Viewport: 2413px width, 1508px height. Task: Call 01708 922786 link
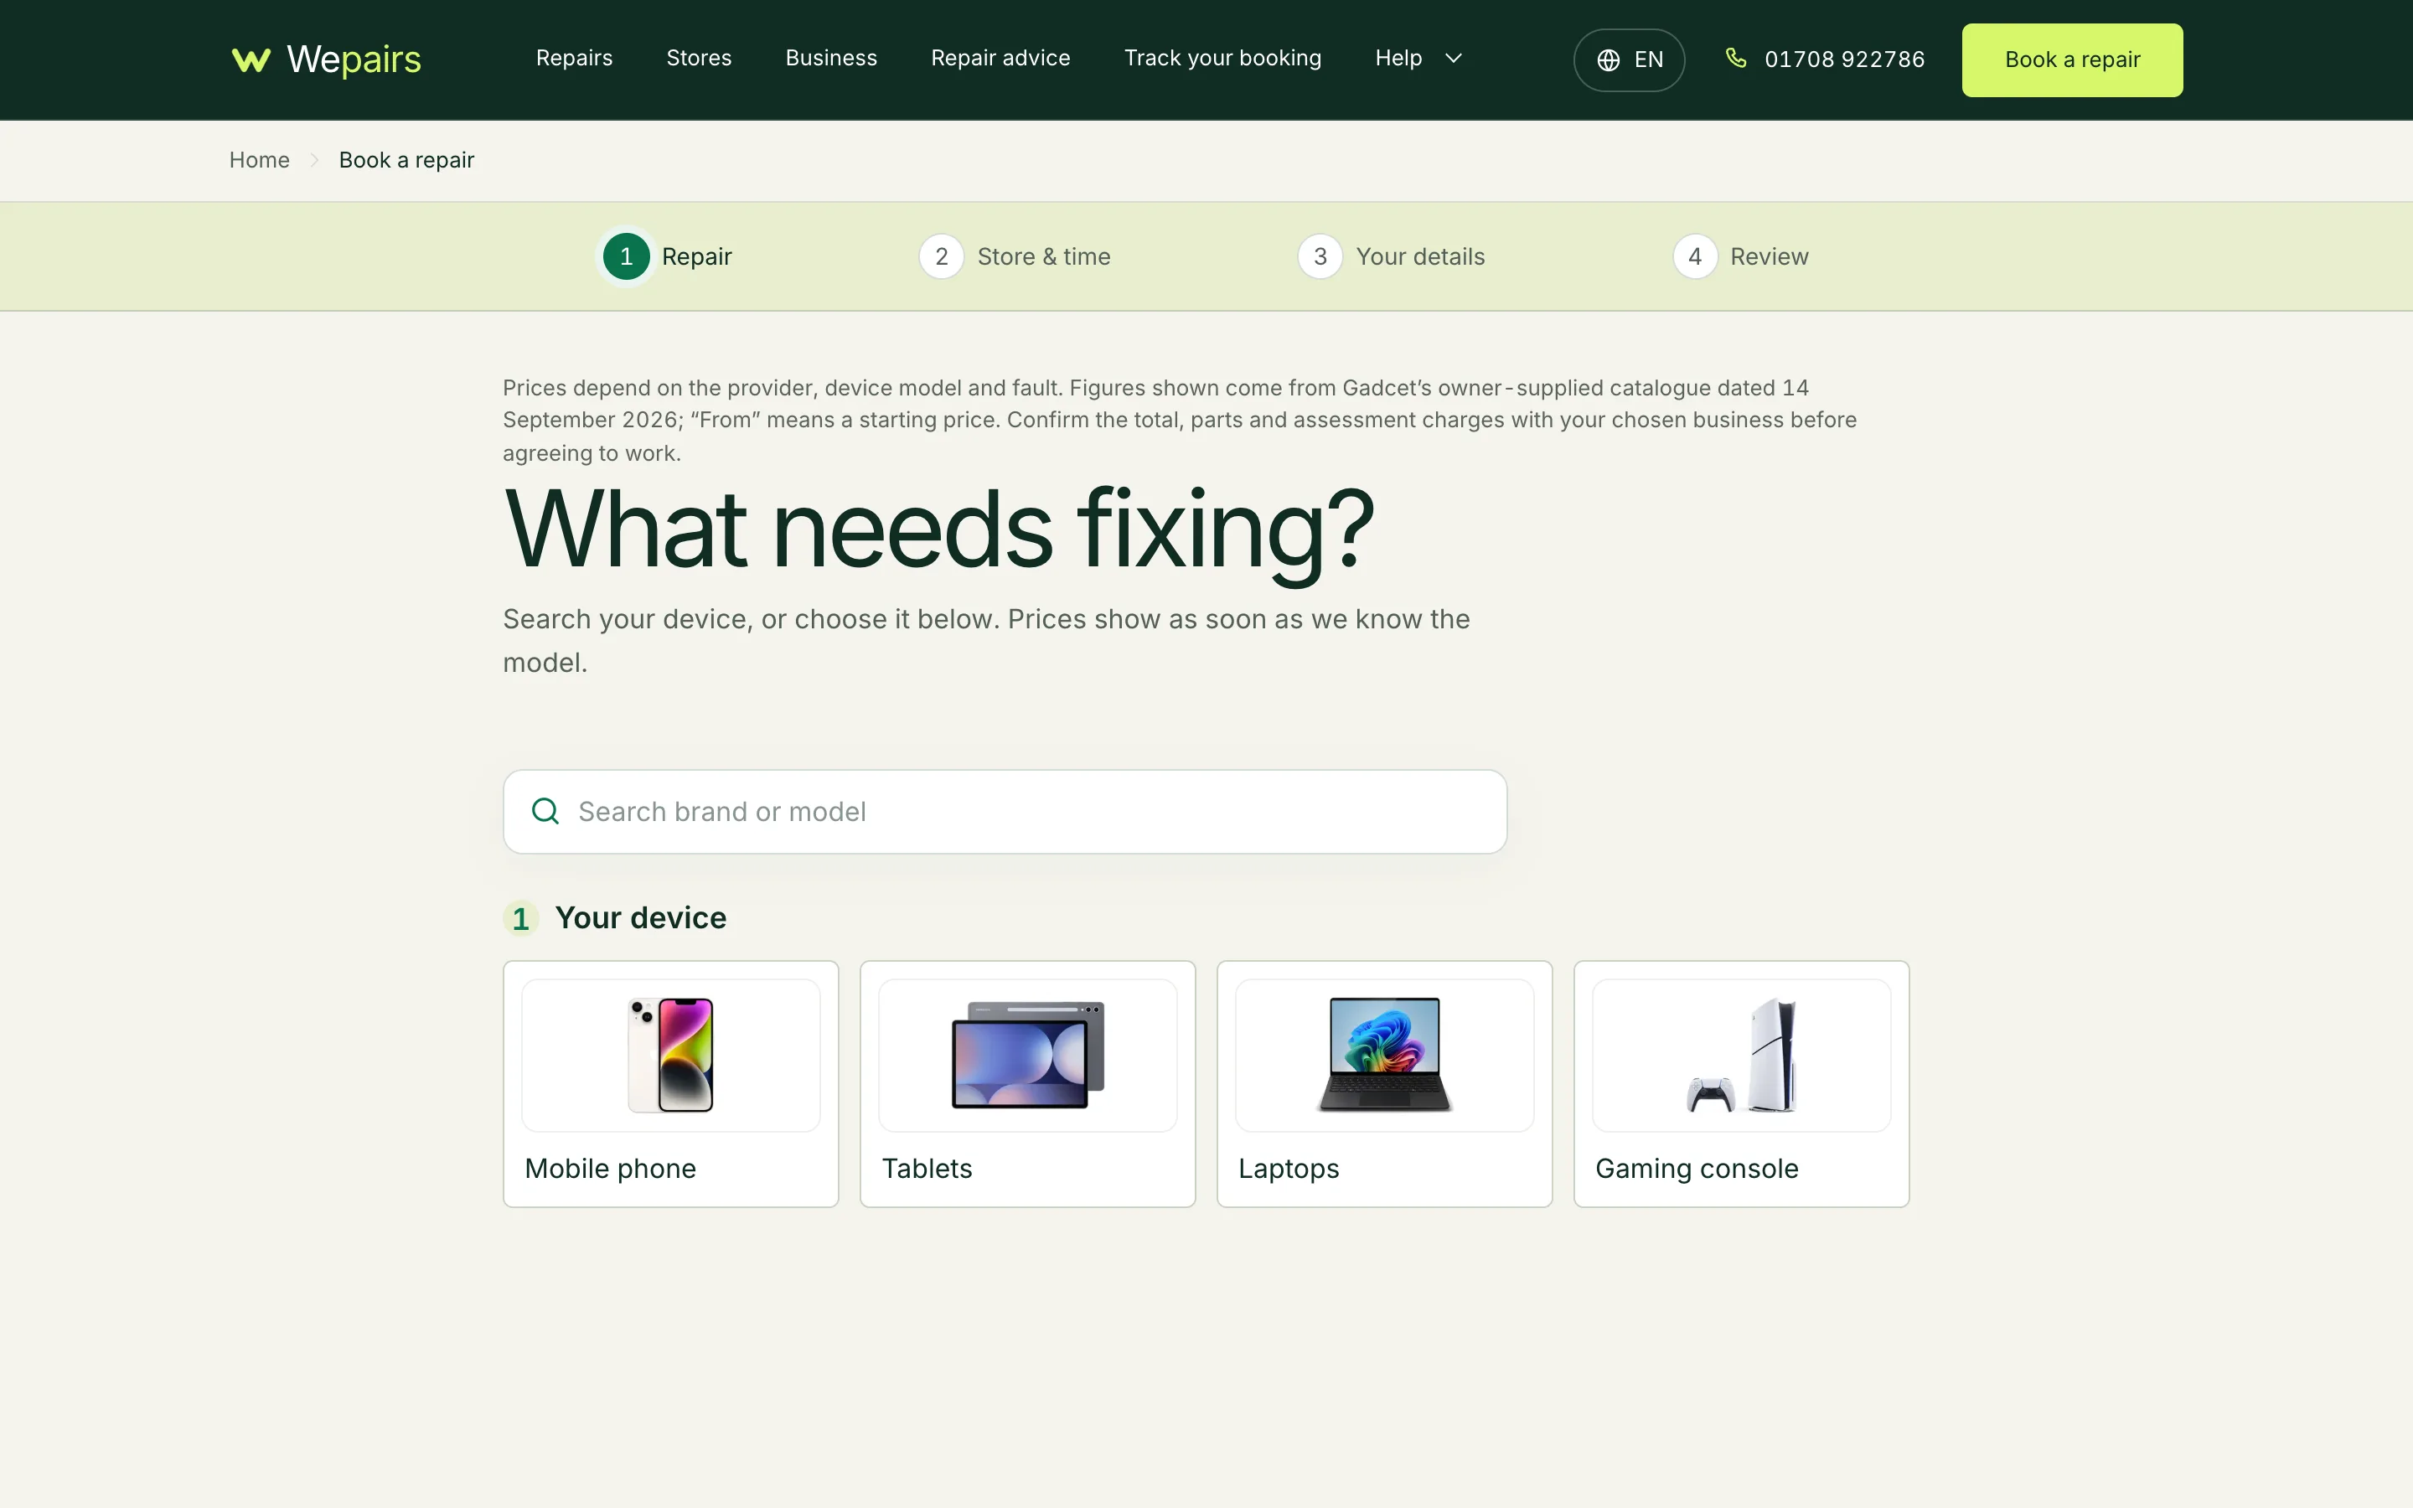[x=1845, y=59]
